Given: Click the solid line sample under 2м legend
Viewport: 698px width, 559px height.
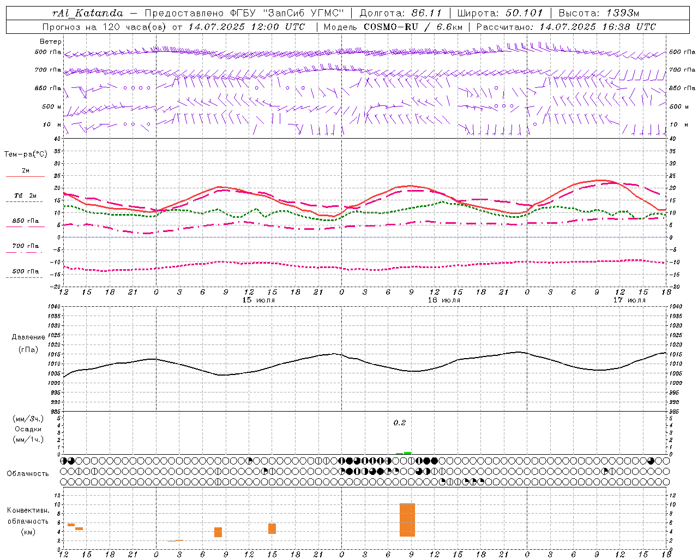Looking at the screenshot, I should point(25,177).
